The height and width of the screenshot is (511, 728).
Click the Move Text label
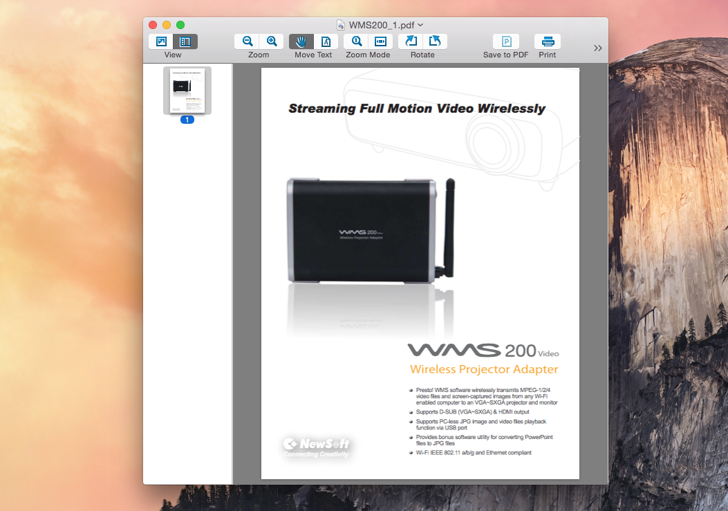(x=313, y=55)
